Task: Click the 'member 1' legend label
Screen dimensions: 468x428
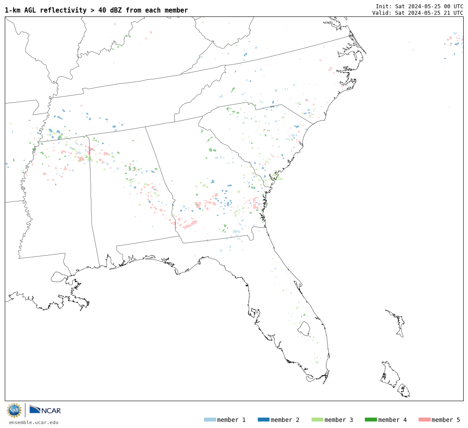Action: point(231,420)
